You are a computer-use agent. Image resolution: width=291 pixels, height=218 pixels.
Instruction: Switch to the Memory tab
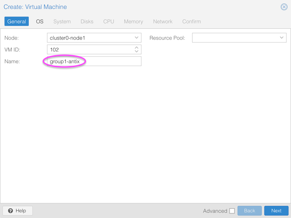pyautogui.click(x=133, y=21)
